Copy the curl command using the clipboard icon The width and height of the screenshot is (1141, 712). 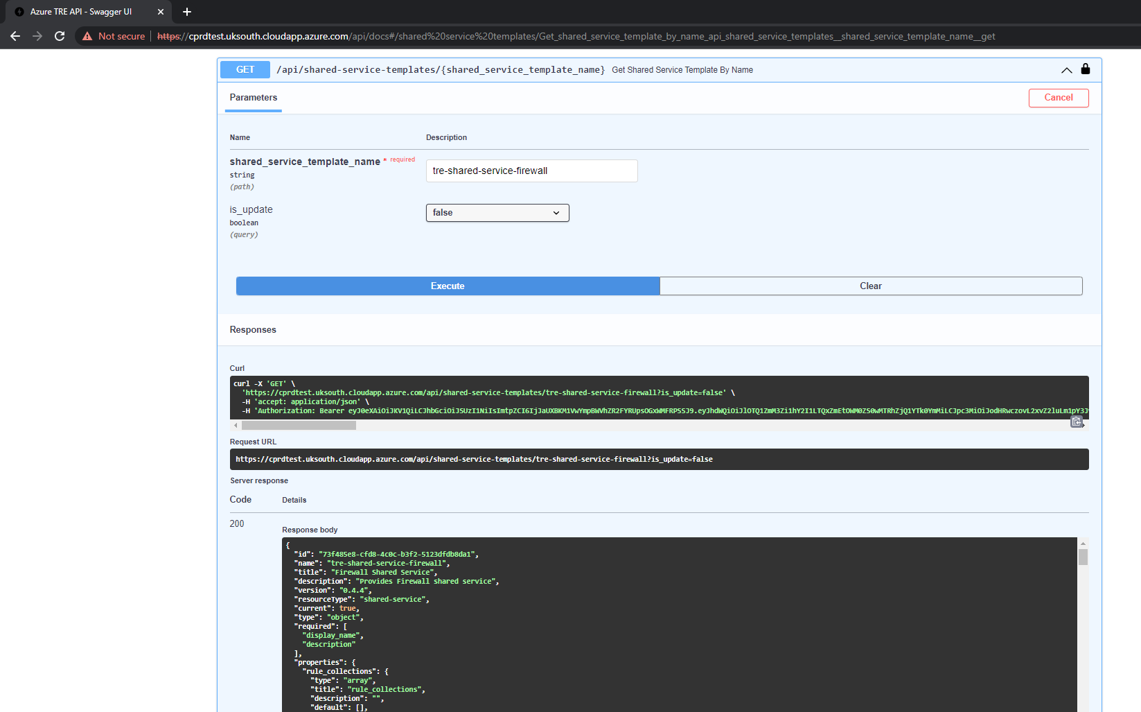coord(1078,422)
